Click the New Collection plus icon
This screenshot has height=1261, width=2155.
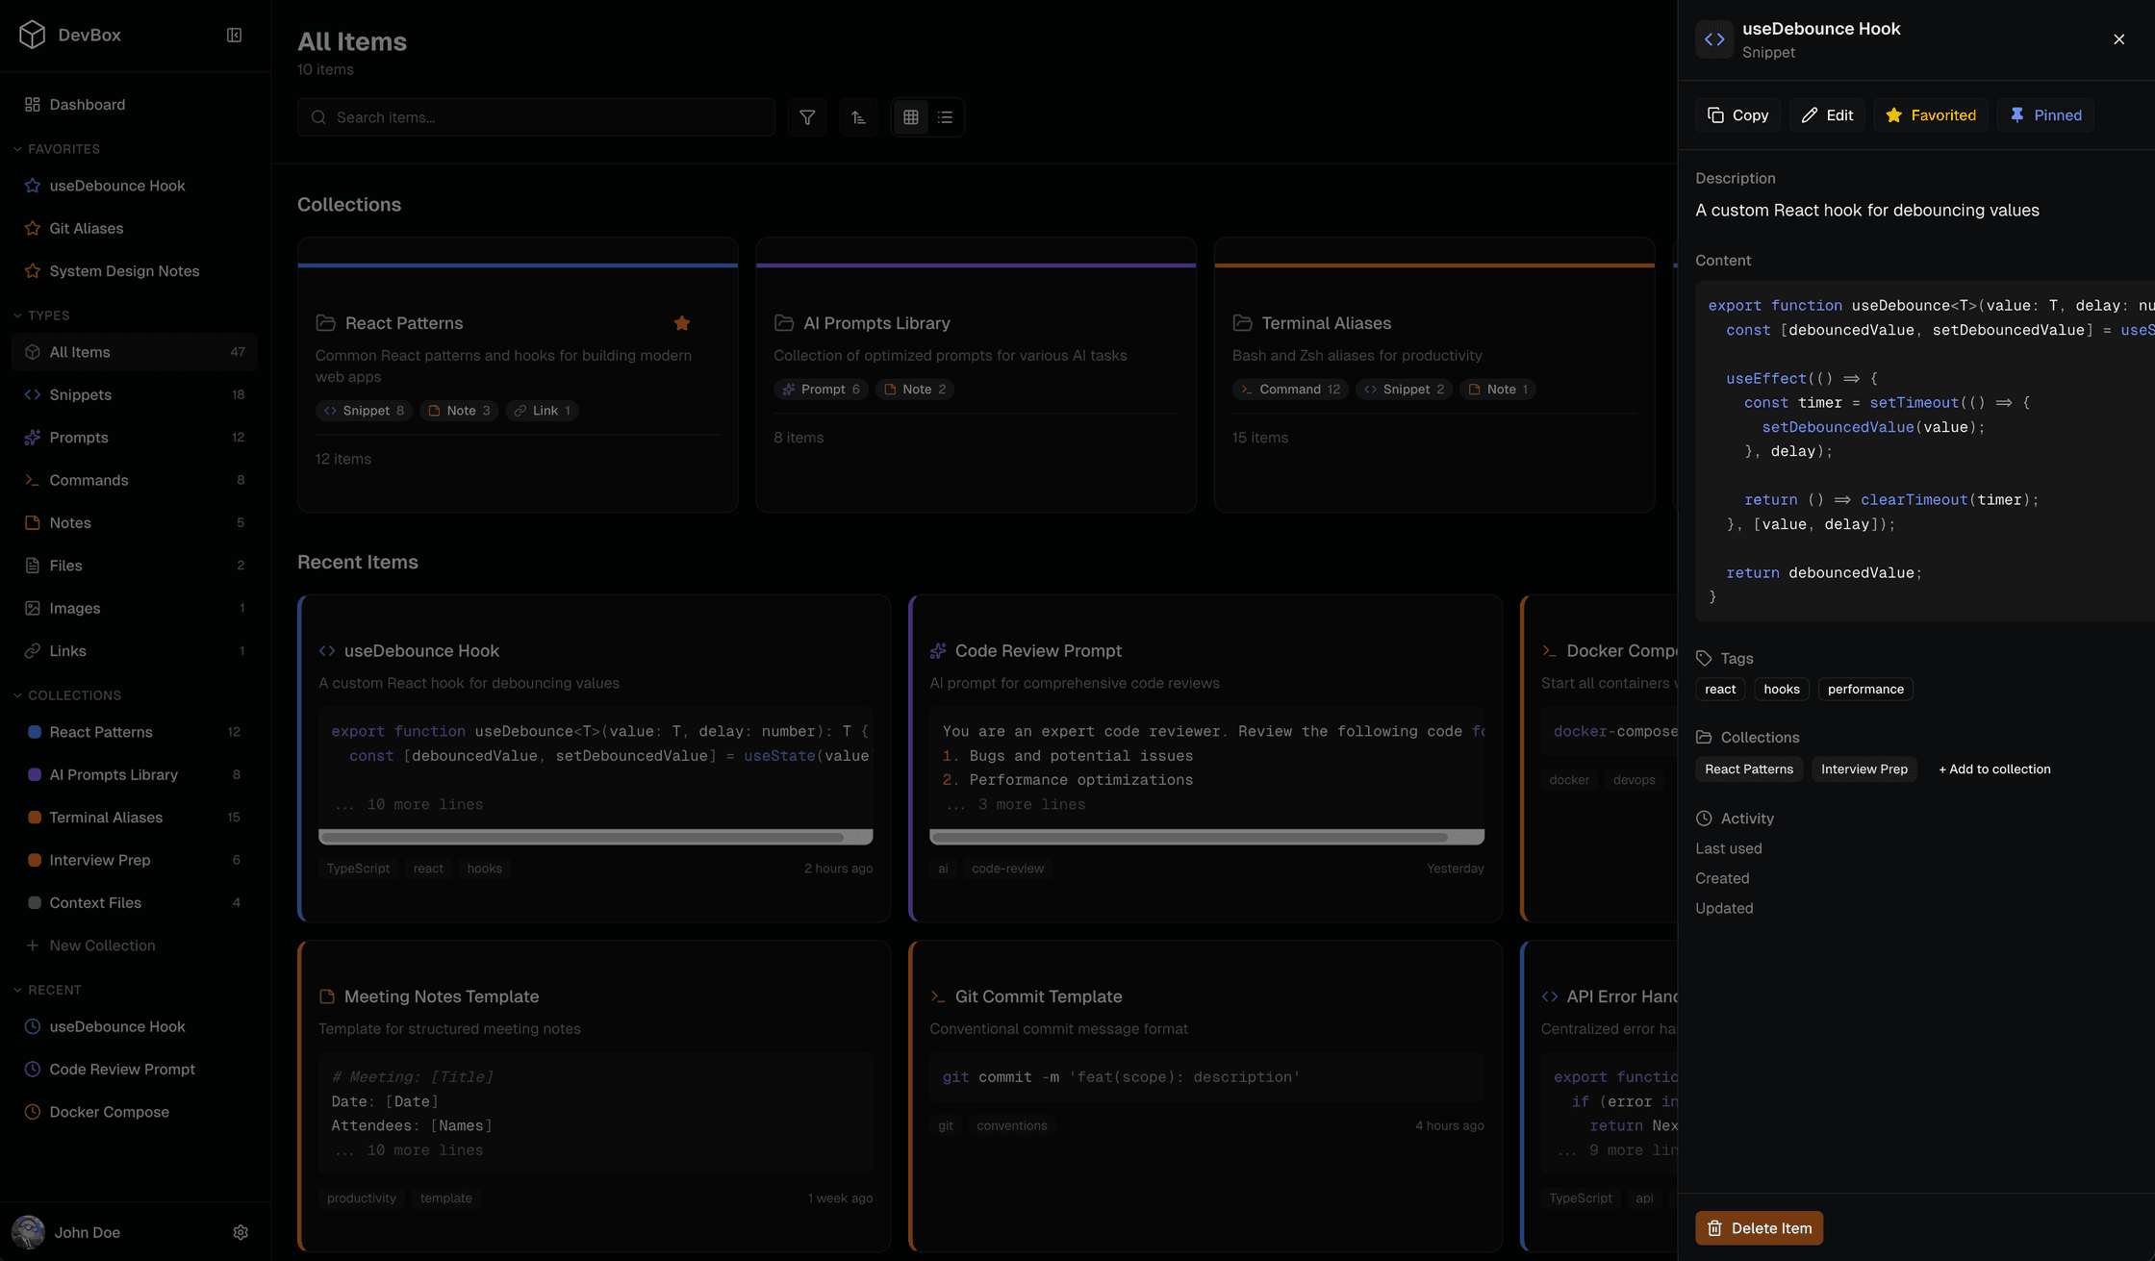[x=33, y=946]
